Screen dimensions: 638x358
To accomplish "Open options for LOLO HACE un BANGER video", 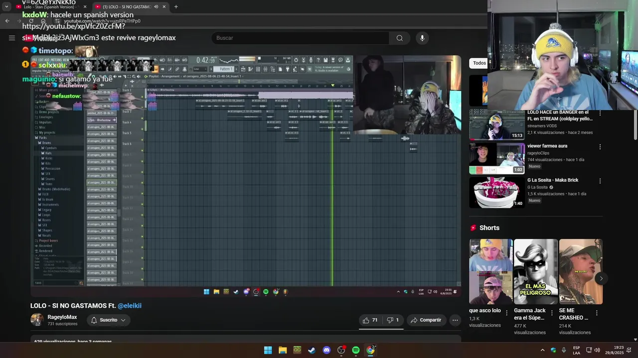I will (x=600, y=113).
